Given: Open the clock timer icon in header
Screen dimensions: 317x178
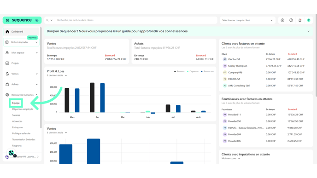Looking at the screenshot, I should tap(291, 20).
